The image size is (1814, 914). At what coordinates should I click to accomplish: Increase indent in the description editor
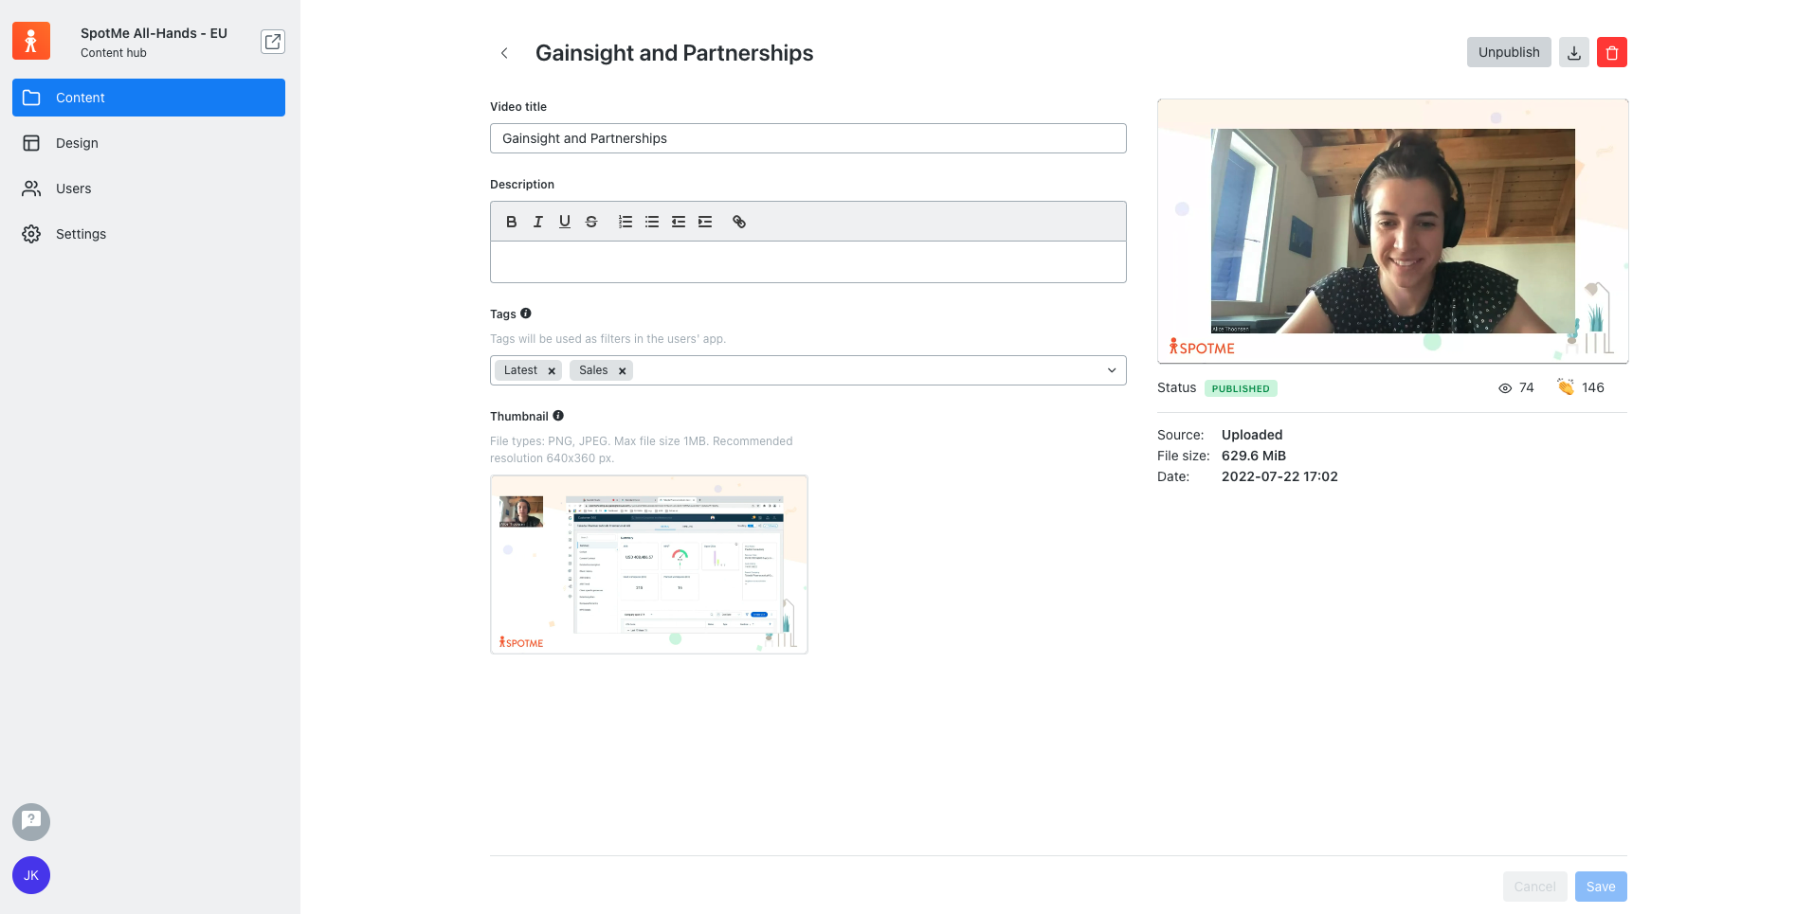pyautogui.click(x=705, y=222)
